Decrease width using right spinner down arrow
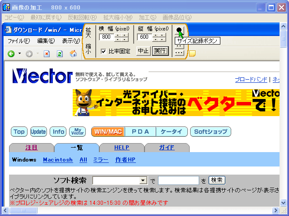Viewport: 289px width, 216px height. 125,39
